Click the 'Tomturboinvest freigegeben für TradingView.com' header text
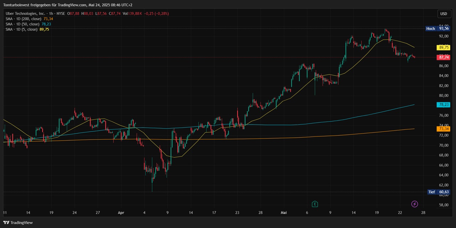The width and height of the screenshot is (456, 228). point(45,5)
